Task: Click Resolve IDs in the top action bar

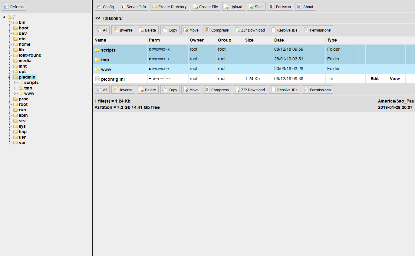Action: [x=285, y=30]
